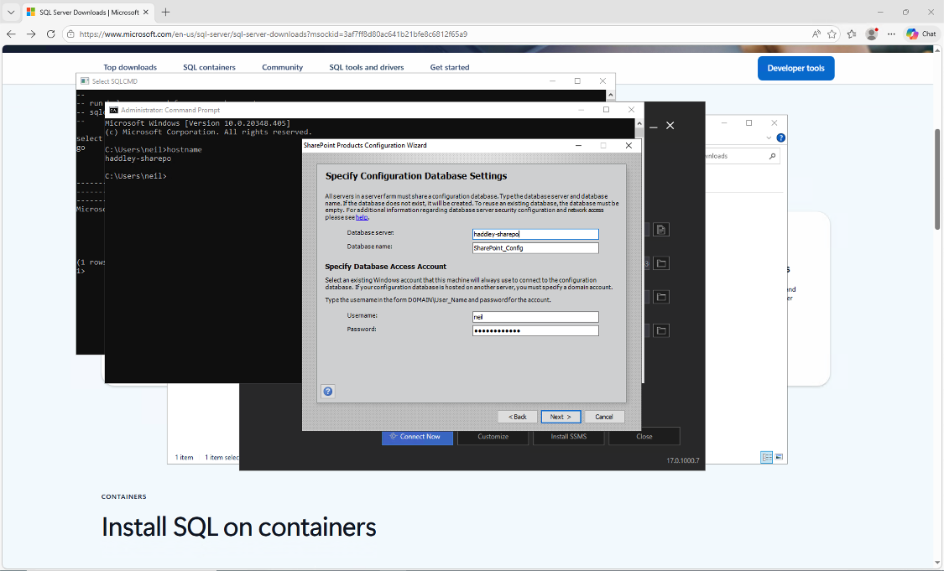
Task: Open Edge Settings and more menu
Action: [892, 34]
